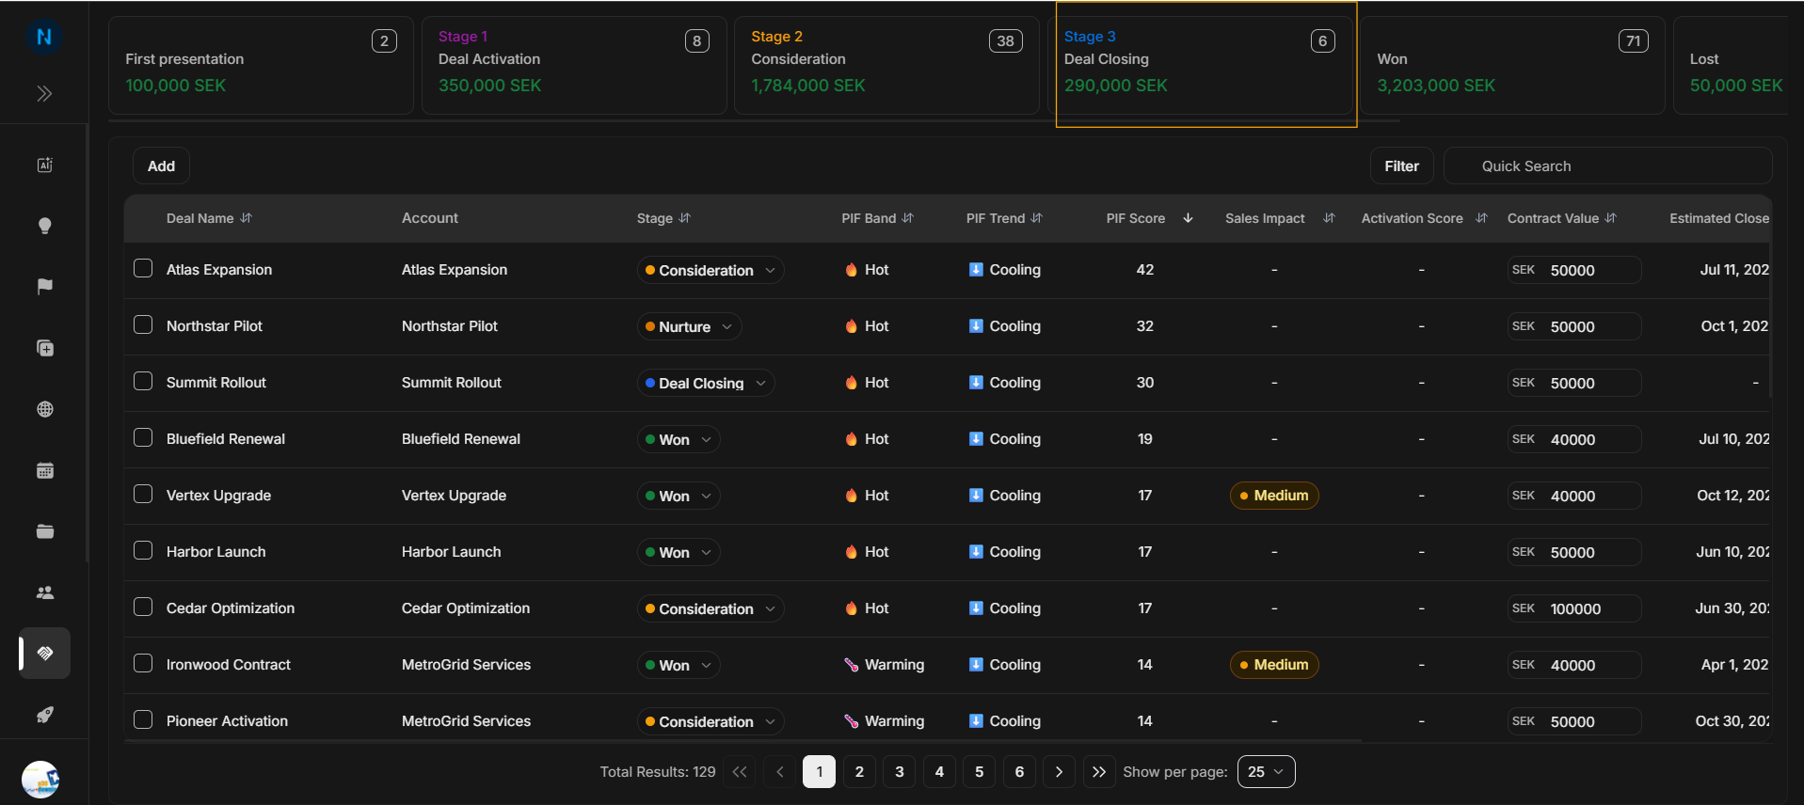The height and width of the screenshot is (805, 1804).
Task: Select the handshake deals icon in the sidebar
Action: [44, 653]
